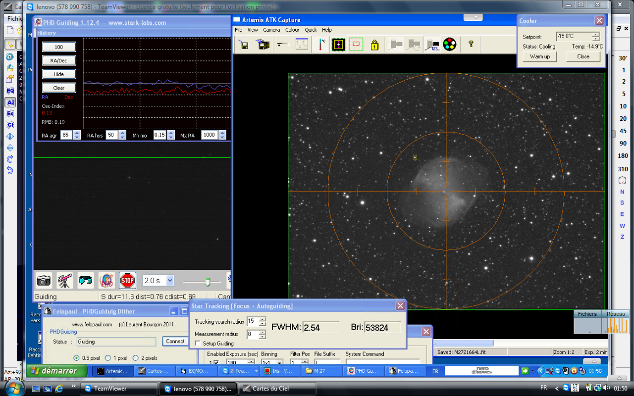Screen dimensions: 634x396
Task: Click the camera icon in PHD Guiding
Action: pos(44,281)
